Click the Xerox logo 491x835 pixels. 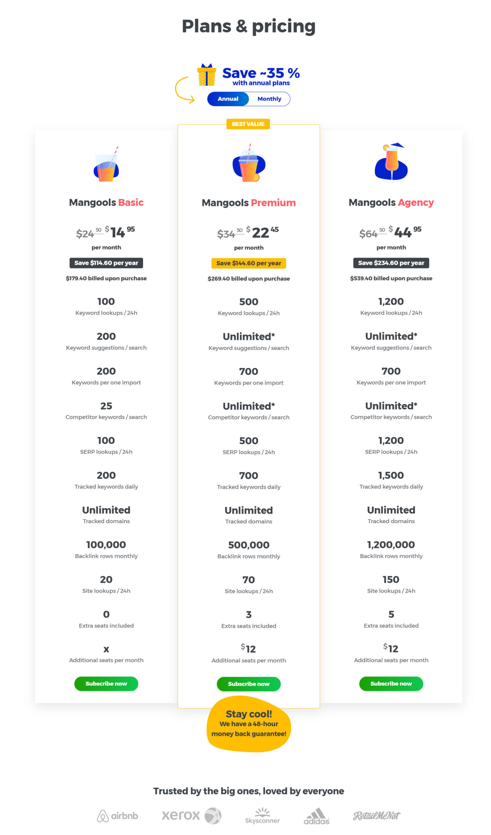[x=191, y=815]
